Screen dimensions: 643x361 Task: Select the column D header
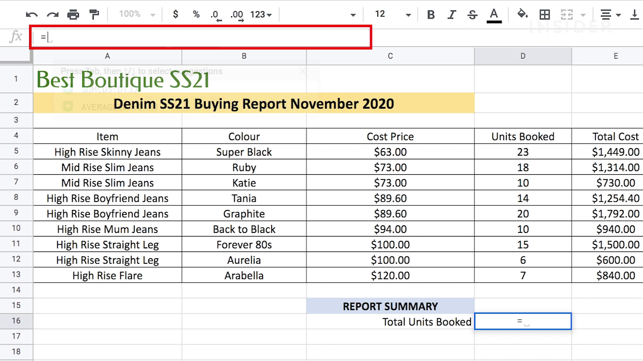pos(522,56)
